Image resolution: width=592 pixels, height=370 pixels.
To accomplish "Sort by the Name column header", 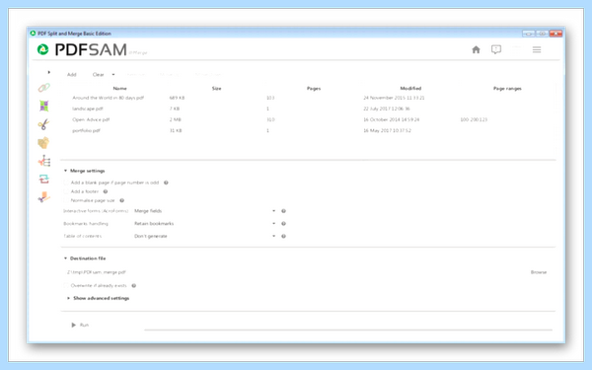I will [119, 89].
